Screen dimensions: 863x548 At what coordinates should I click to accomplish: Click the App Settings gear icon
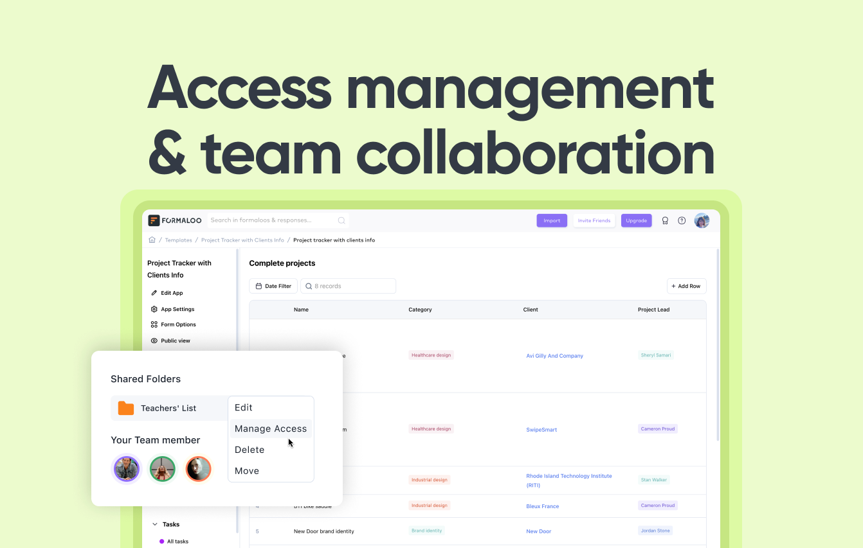(x=154, y=309)
